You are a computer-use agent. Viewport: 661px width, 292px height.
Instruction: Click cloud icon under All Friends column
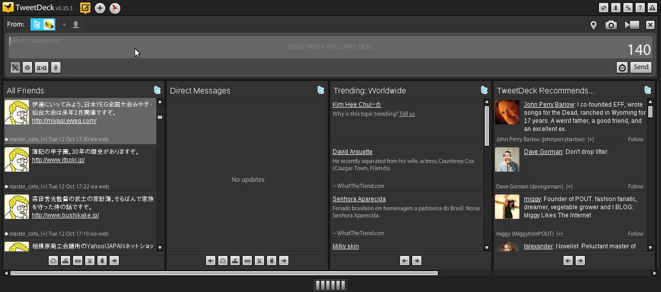click(x=53, y=261)
